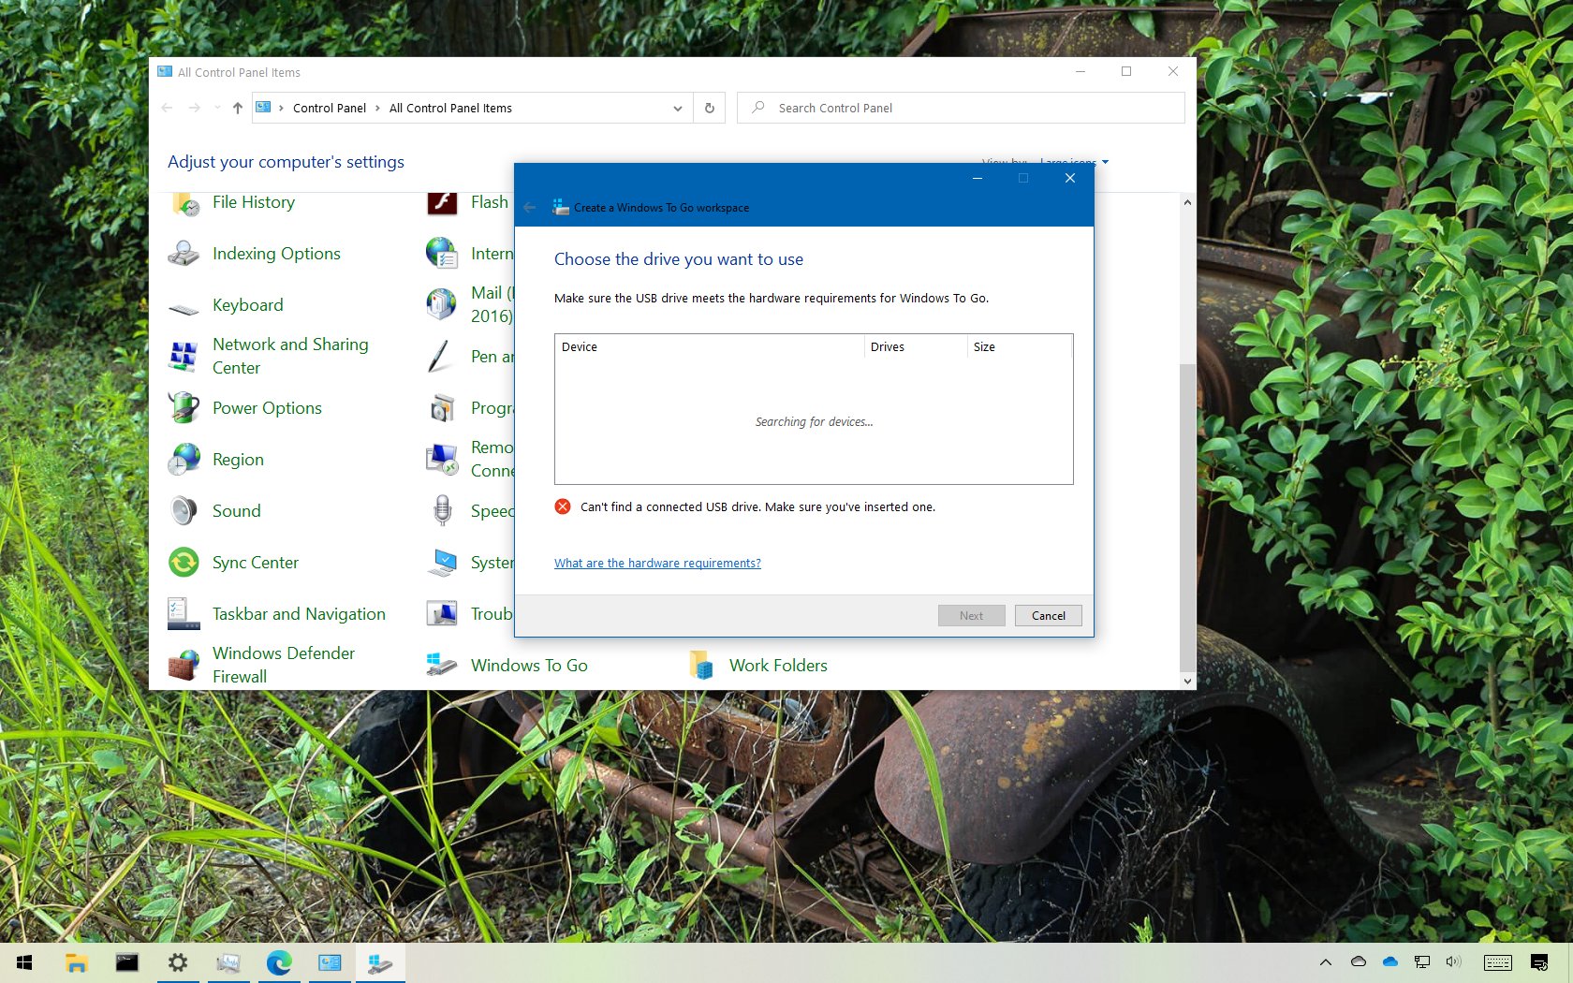Image resolution: width=1573 pixels, height=983 pixels.
Task: Open Windows Defender Firewall
Action: click(283, 665)
